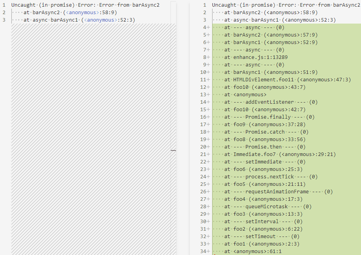
Task: Select the "at --- requestAnimationFrame --- (0)" line
Action: [x=275, y=192]
